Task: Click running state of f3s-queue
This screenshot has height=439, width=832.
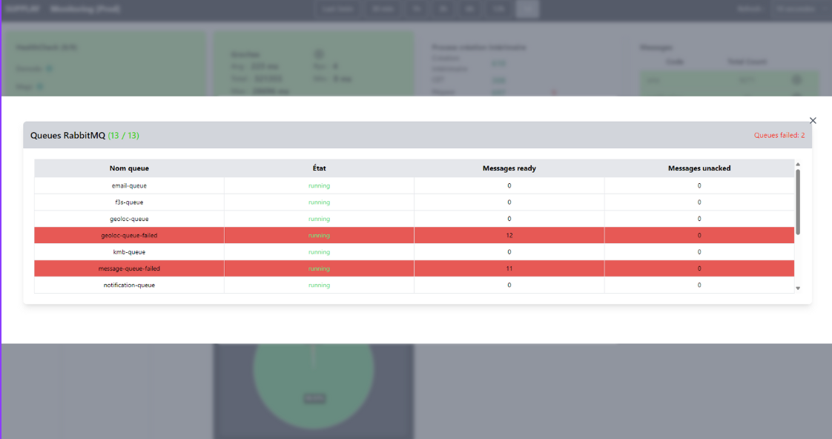Action: (319, 202)
